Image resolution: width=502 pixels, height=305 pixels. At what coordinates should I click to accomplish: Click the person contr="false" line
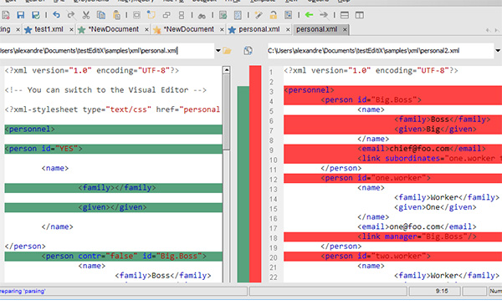[113, 256]
